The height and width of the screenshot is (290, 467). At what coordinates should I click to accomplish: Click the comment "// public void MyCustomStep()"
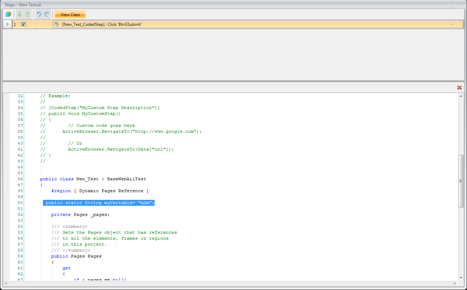coord(81,114)
